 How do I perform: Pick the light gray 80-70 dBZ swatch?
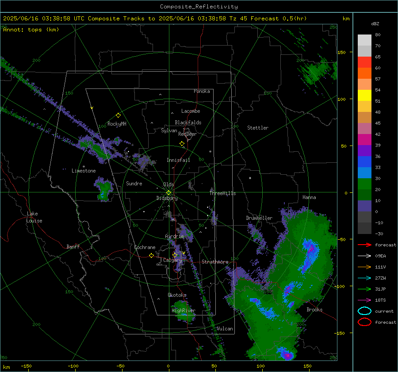(x=364, y=40)
